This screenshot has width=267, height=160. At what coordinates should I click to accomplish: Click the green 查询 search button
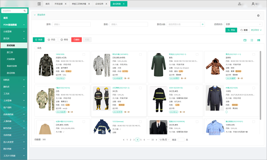(x=231, y=30)
